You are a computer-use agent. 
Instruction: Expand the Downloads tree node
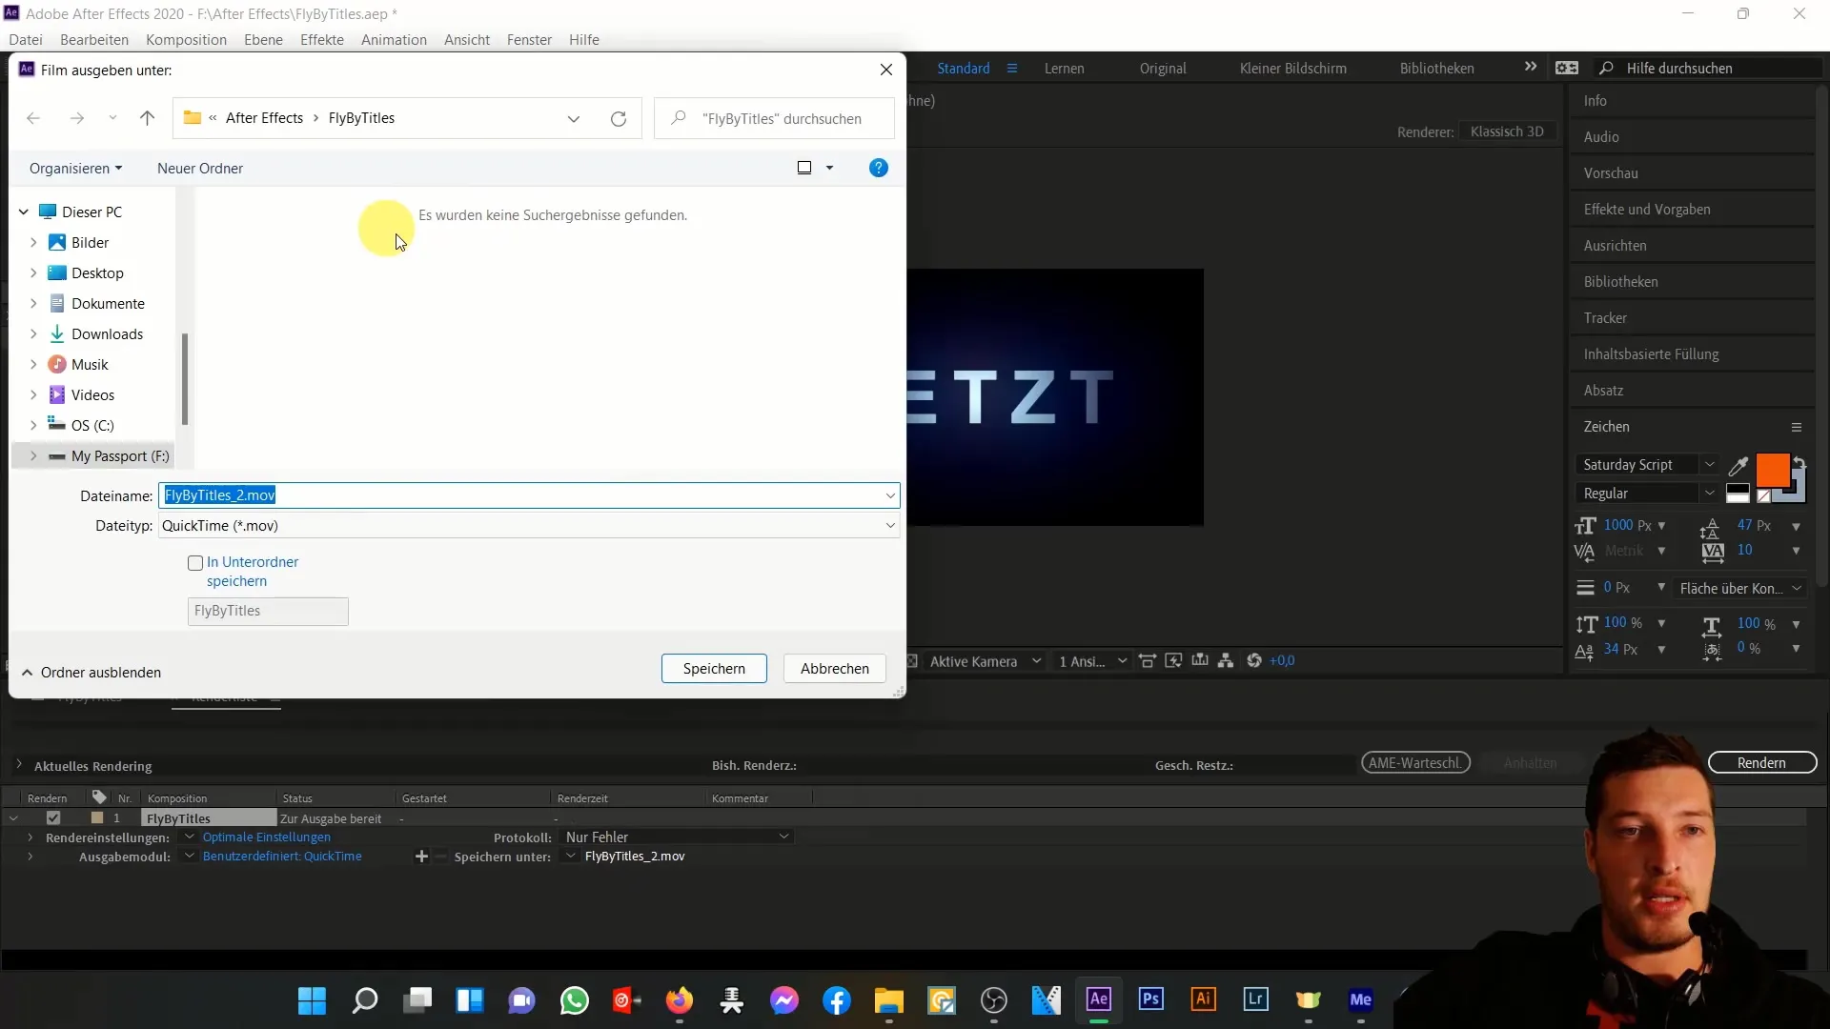tap(33, 334)
